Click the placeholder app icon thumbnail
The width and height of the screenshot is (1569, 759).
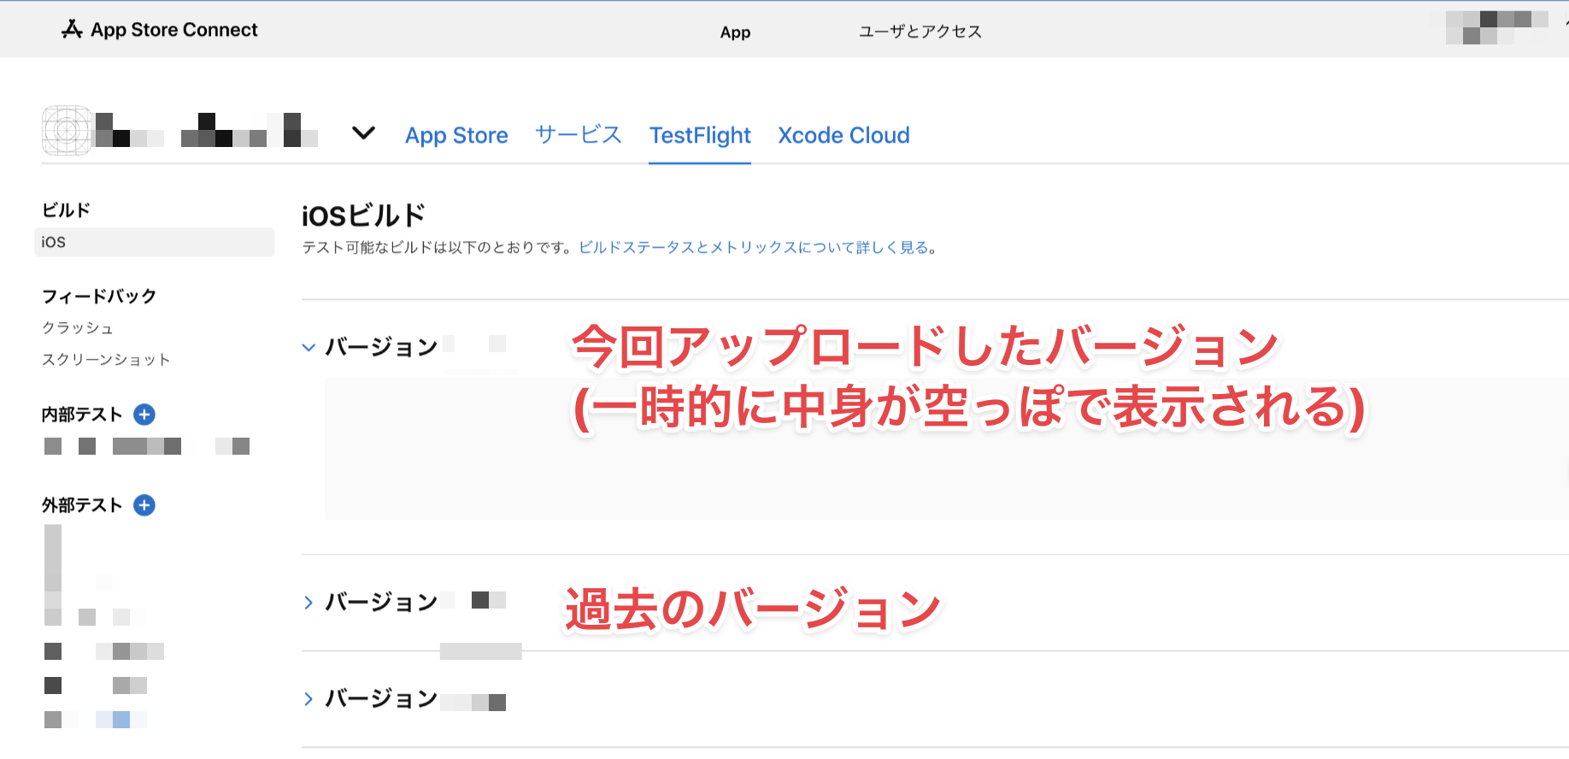67,131
